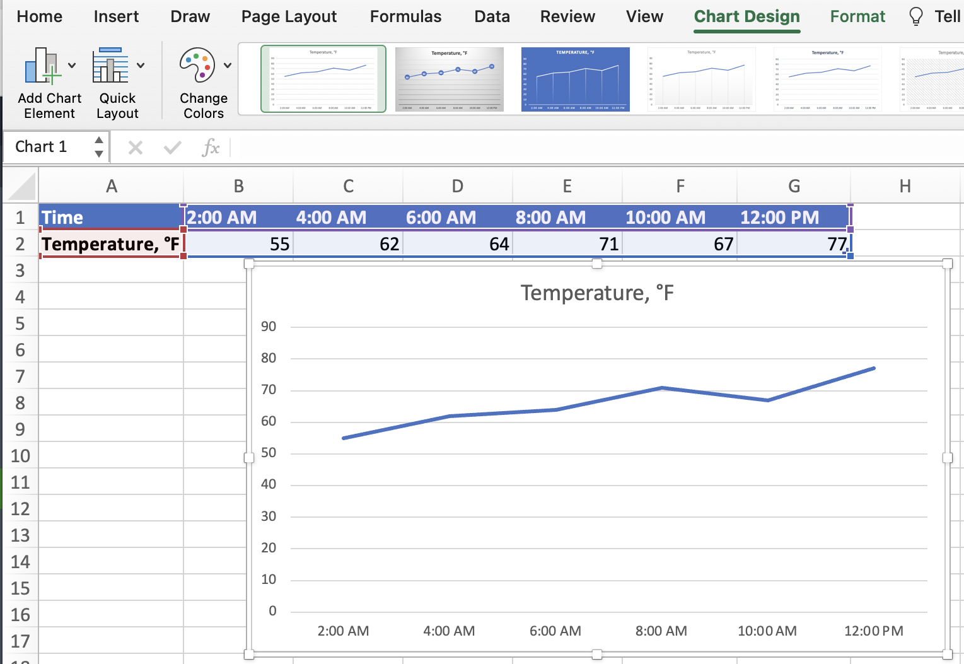Click the Change Colors palette icon
The width and height of the screenshot is (964, 664).
(197, 66)
